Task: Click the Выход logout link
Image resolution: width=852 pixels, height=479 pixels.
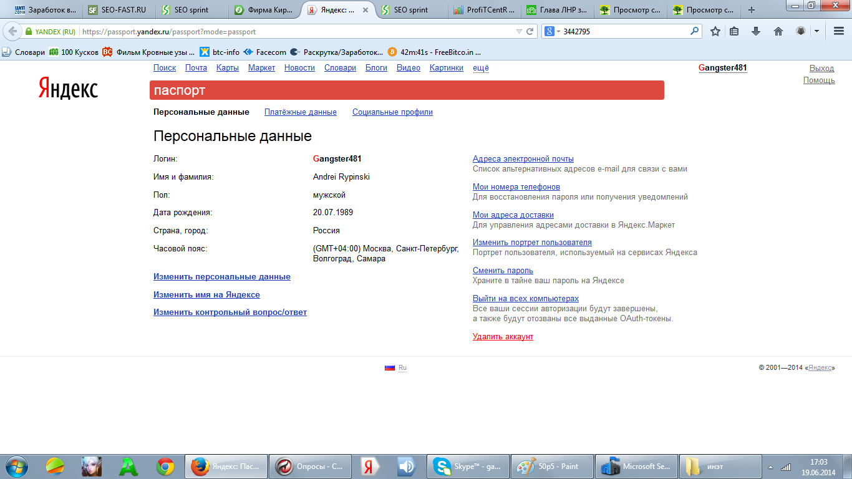Action: pyautogui.click(x=821, y=68)
